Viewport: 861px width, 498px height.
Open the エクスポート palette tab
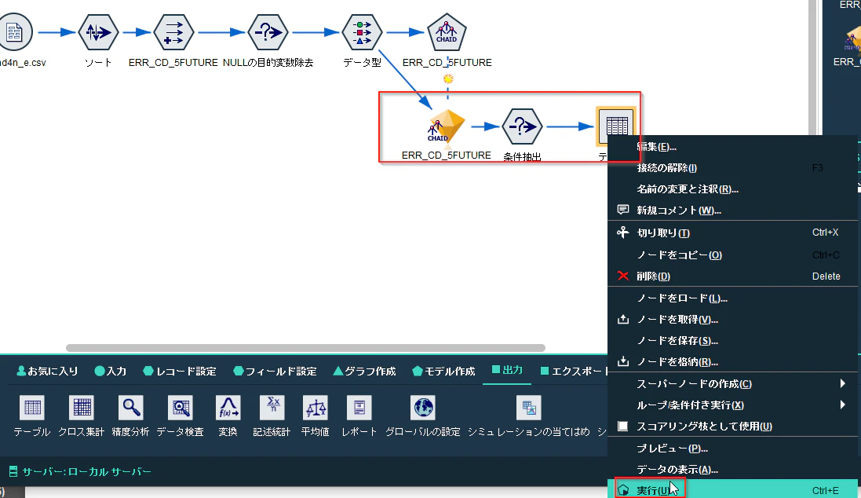(x=574, y=371)
